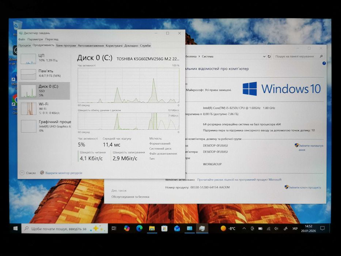This screenshot has height=256, width=341.
Task: Open Microsoft Edge from the taskbar
Action: (139, 228)
